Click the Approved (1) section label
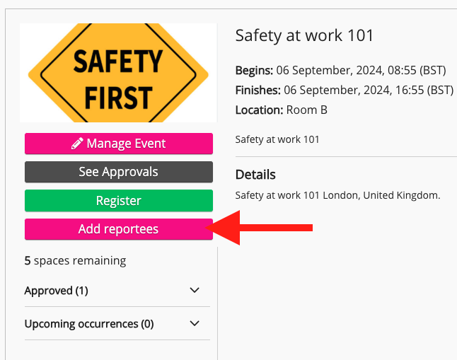Image resolution: width=457 pixels, height=360 pixels. click(57, 291)
